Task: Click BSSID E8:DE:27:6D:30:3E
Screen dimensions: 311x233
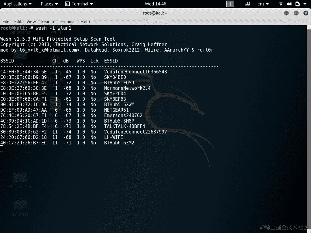Action: point(24,88)
